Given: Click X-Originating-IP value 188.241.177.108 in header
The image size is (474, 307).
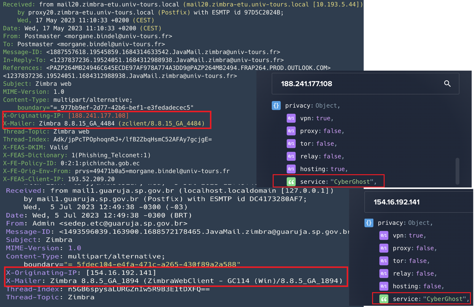Looking at the screenshot, I should coord(99,116).
